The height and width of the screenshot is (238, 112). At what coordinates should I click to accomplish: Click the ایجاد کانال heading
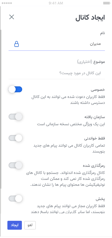pos(90,18)
